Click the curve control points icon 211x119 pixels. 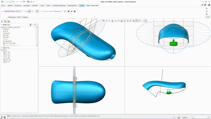click(37, 11)
